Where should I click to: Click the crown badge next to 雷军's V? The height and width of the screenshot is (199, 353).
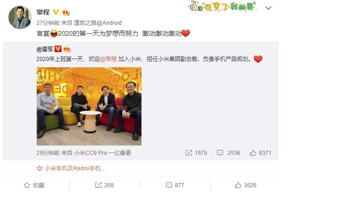67,49
